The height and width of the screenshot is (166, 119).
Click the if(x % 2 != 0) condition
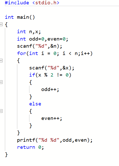(x=50, y=75)
